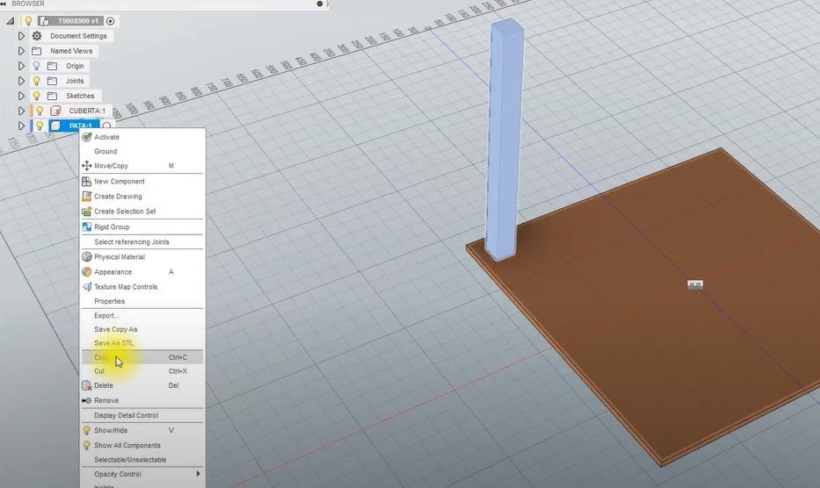Toggle the CUBIERTA:1 visibility lightbulb
The height and width of the screenshot is (488, 820).
tap(40, 111)
